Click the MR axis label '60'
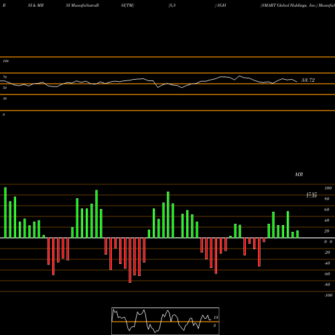 tap(327, 210)
